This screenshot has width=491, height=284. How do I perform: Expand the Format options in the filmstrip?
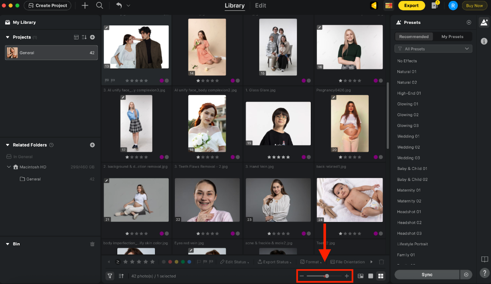pos(312,261)
